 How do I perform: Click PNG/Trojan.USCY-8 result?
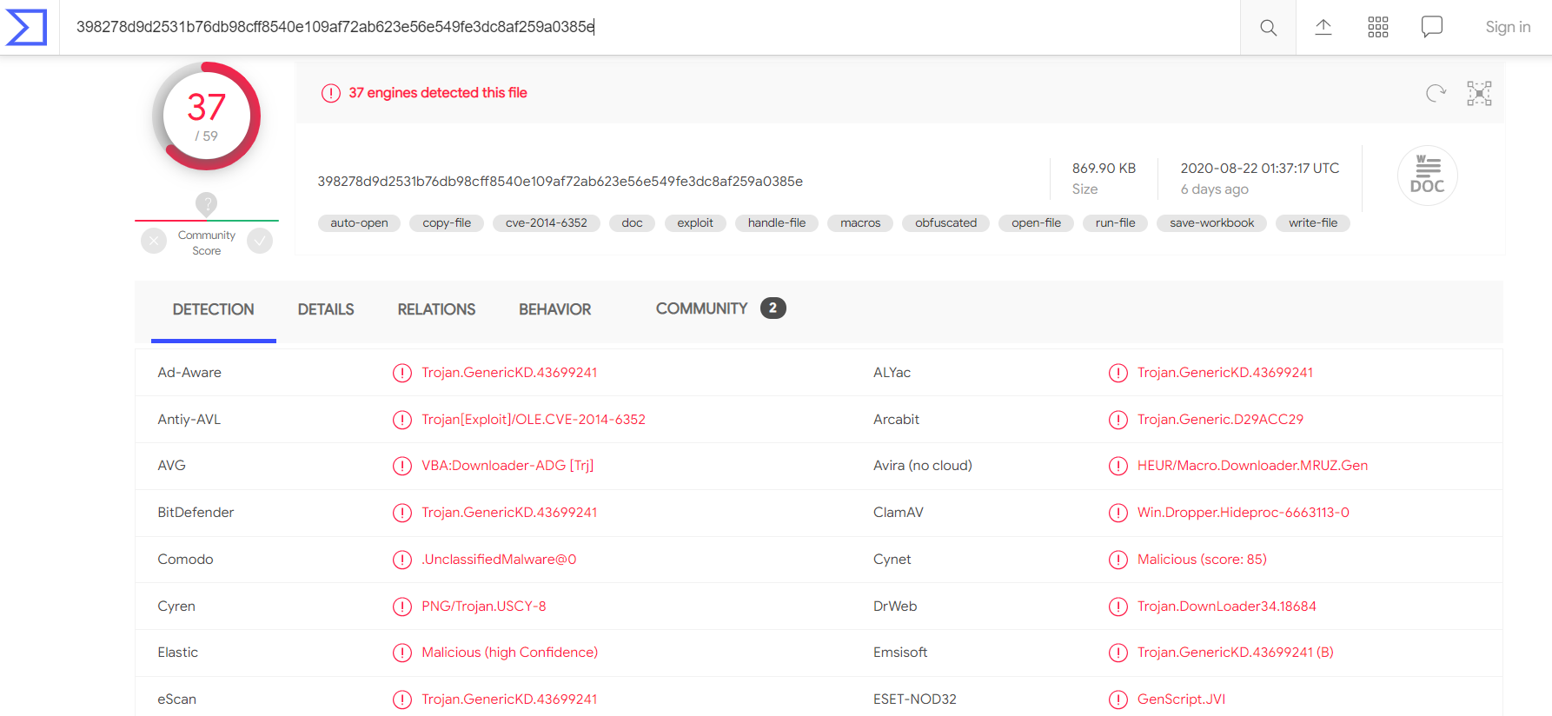click(484, 607)
